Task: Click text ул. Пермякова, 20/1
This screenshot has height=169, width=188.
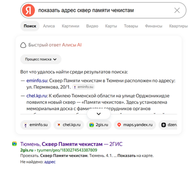Action: point(49,87)
